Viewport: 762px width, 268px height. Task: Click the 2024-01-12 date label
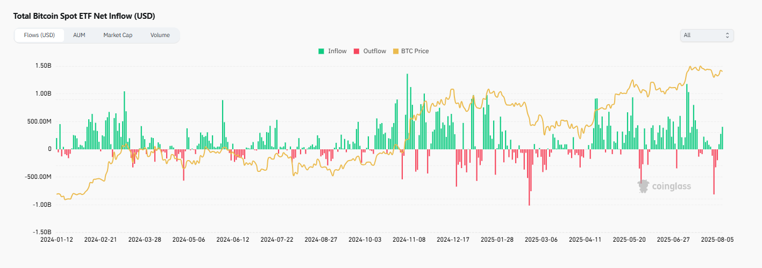point(56,240)
